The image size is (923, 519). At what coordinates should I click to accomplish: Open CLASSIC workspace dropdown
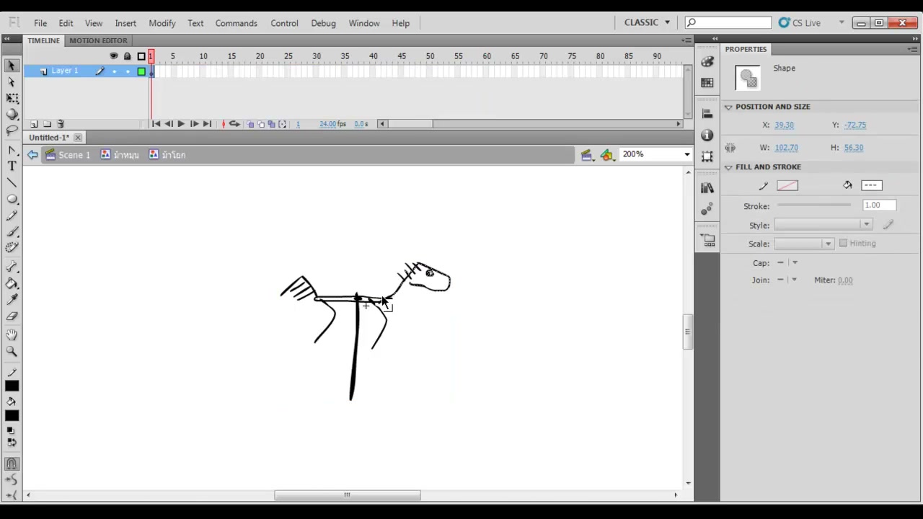tap(647, 22)
